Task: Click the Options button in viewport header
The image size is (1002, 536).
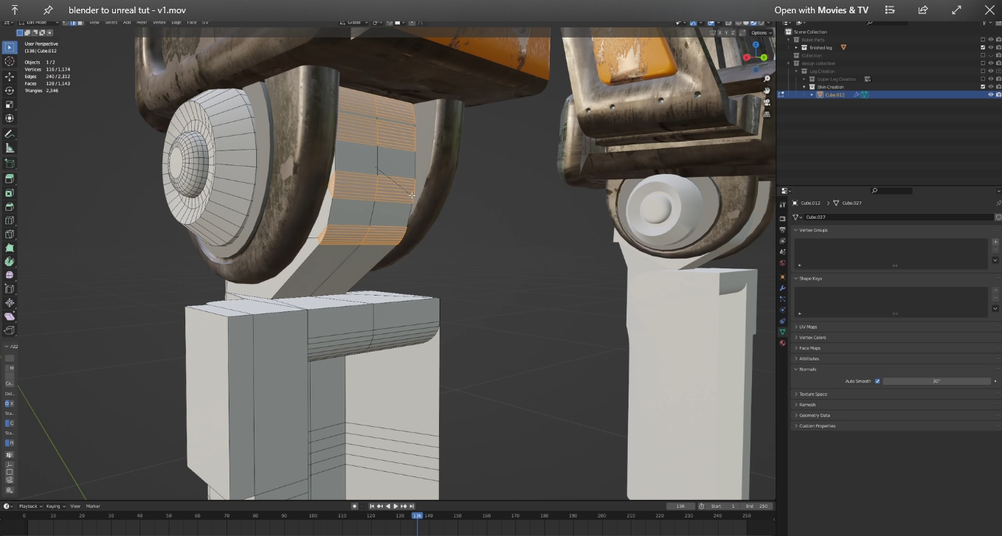Action: point(760,32)
